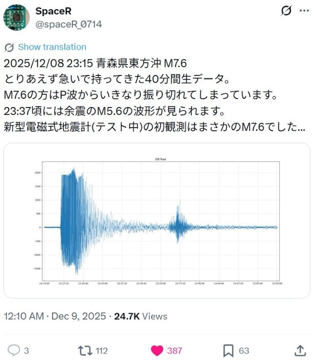The image size is (314, 360).
Task: Click the repost count 112
Action: [x=102, y=351]
